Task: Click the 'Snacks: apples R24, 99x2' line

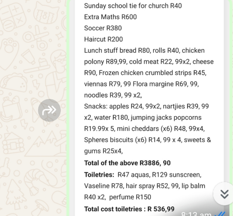Action: click(146, 106)
